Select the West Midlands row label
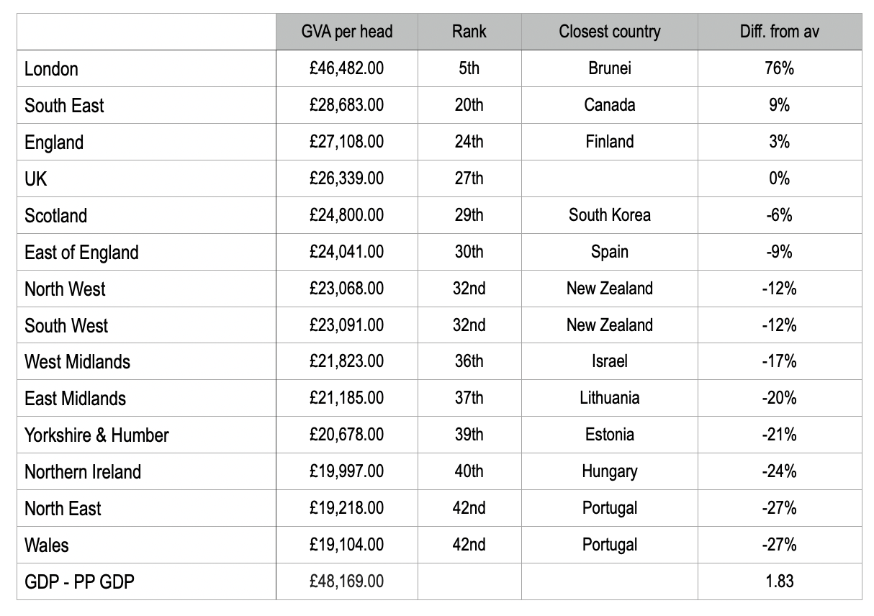 point(78,362)
